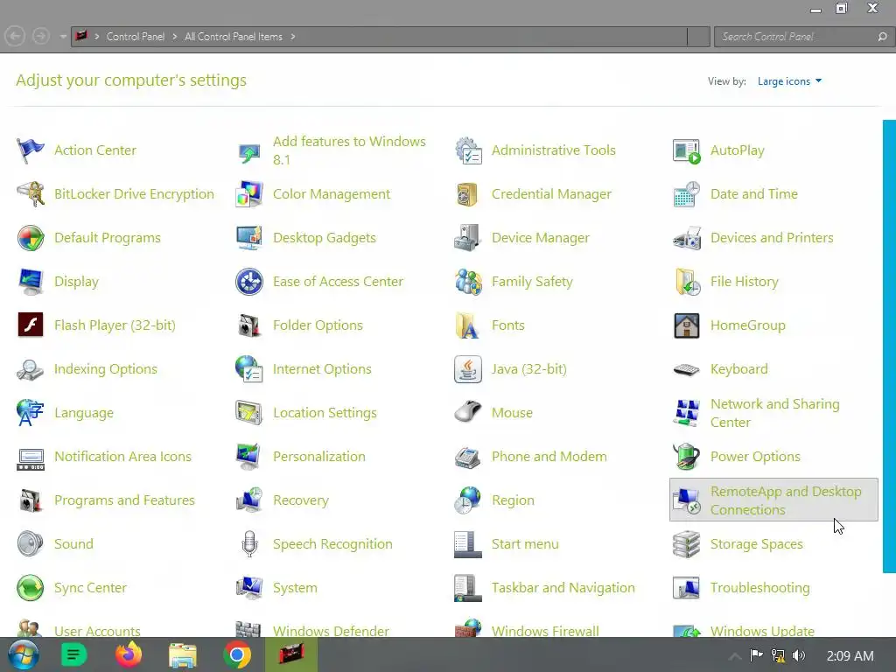This screenshot has height=672, width=896.
Task: Click the Indexing Options magnifier icon
Action: pyautogui.click(x=31, y=369)
